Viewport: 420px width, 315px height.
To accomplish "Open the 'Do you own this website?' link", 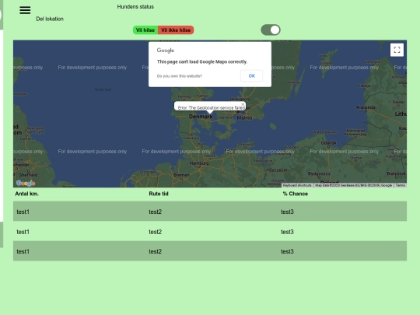I will (180, 76).
